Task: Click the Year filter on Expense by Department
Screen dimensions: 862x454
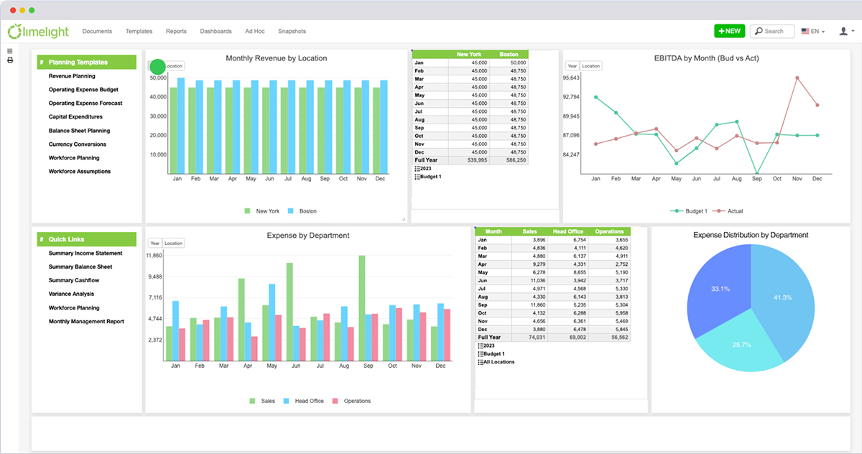Action: tap(155, 244)
